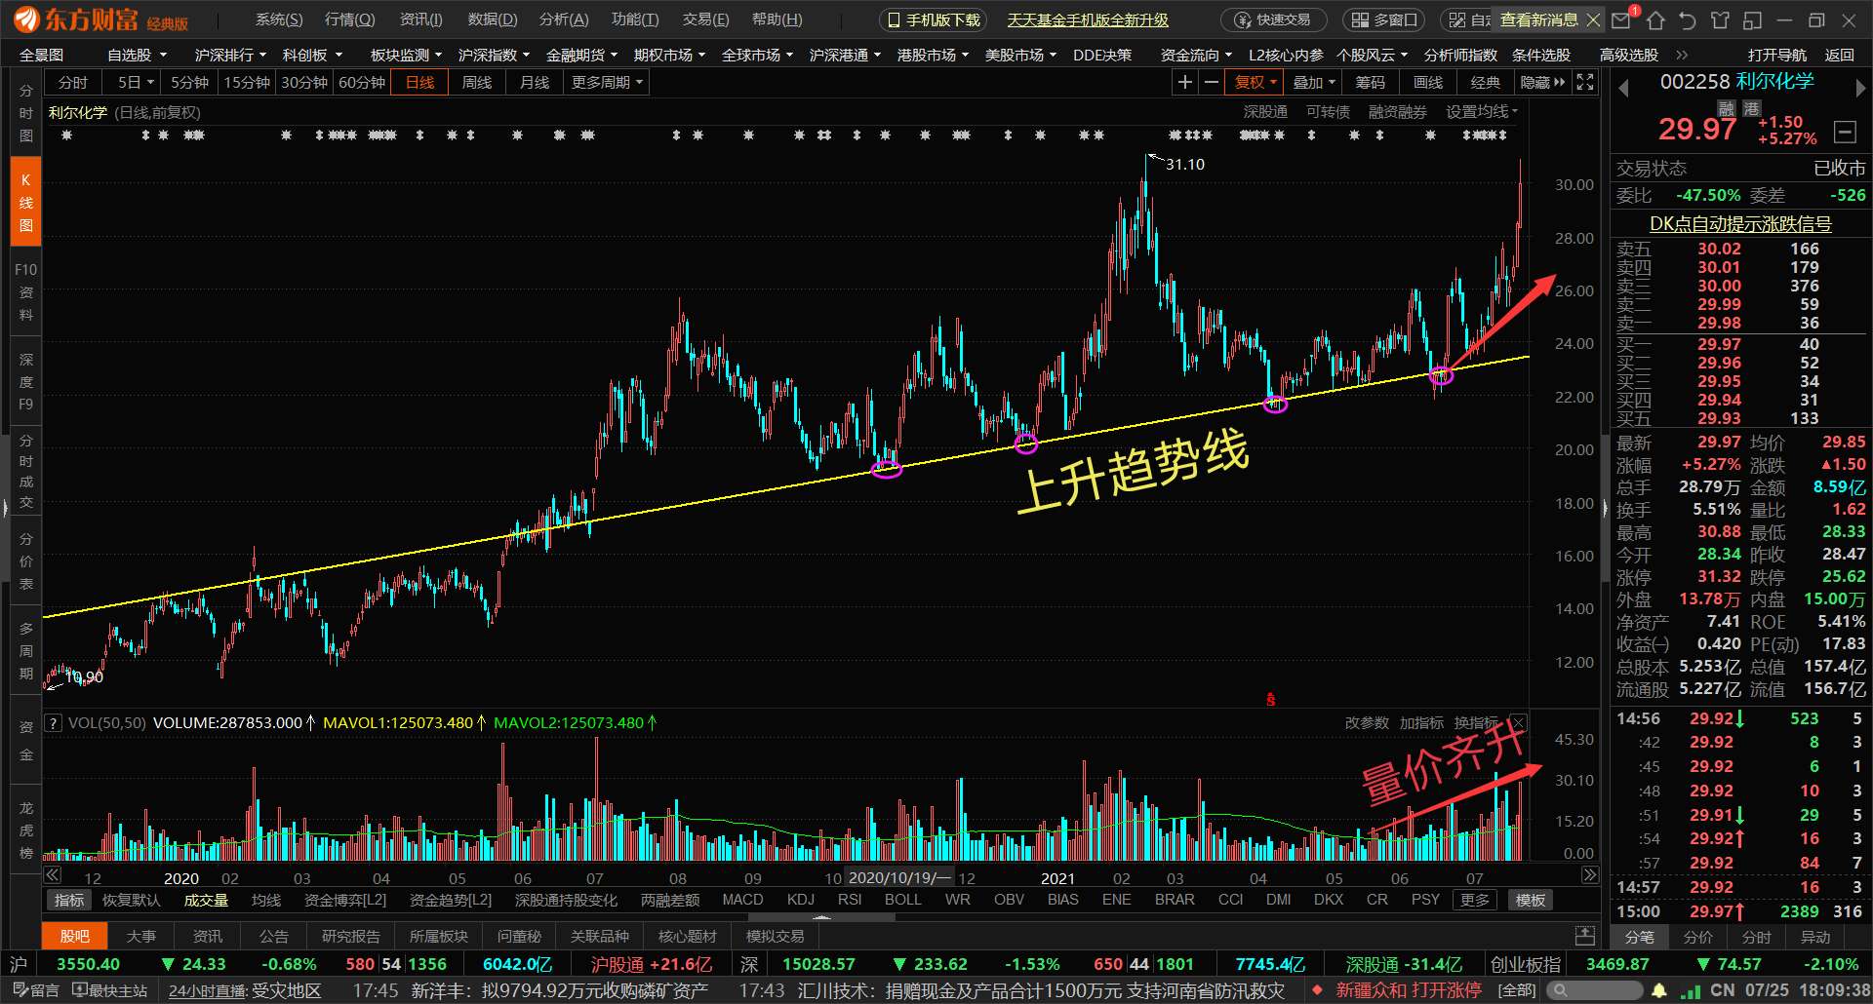This screenshot has width=1873, height=1004.
Task: Open 5日 period dropdown
Action: point(136,83)
